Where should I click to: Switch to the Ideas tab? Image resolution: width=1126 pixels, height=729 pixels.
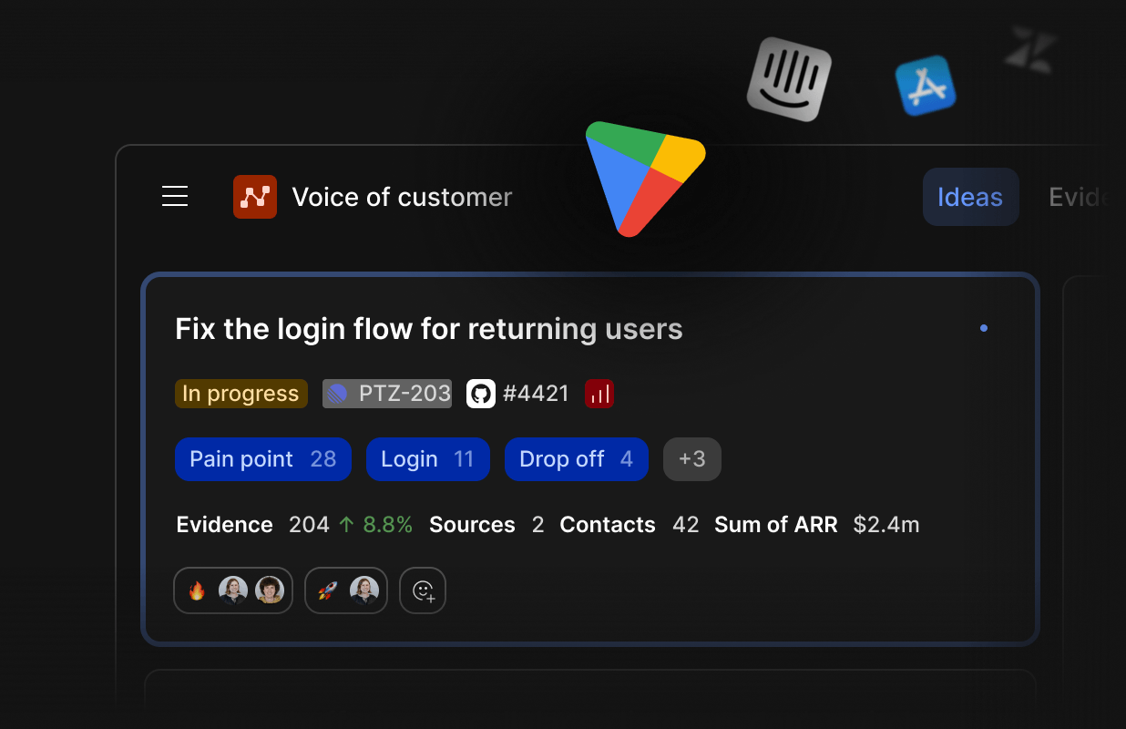coord(970,197)
